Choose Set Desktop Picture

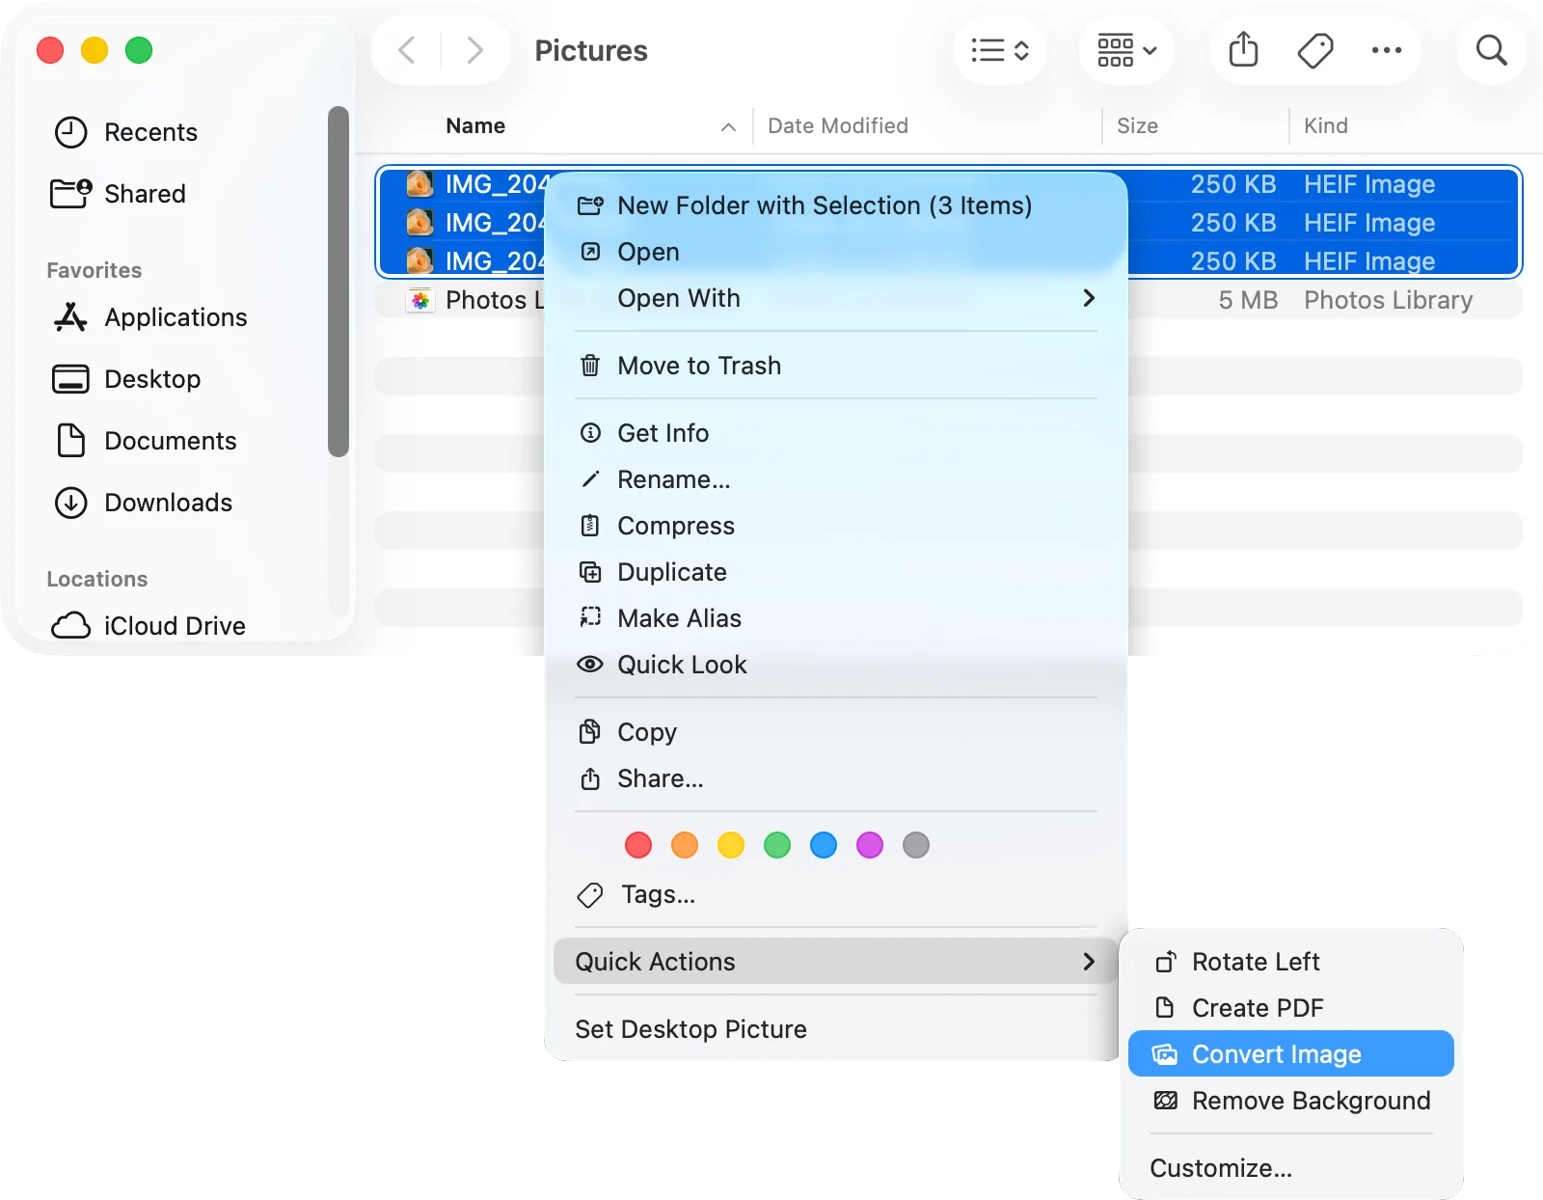[x=836, y=1029]
